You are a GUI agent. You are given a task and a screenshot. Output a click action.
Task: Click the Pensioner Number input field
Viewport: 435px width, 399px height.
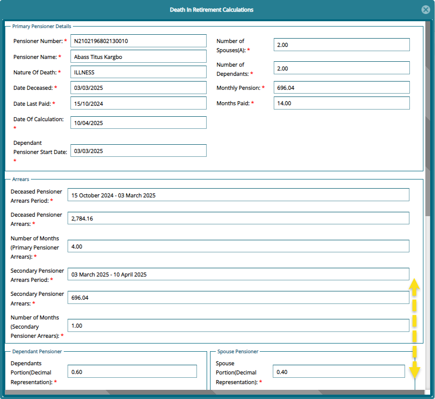point(139,41)
